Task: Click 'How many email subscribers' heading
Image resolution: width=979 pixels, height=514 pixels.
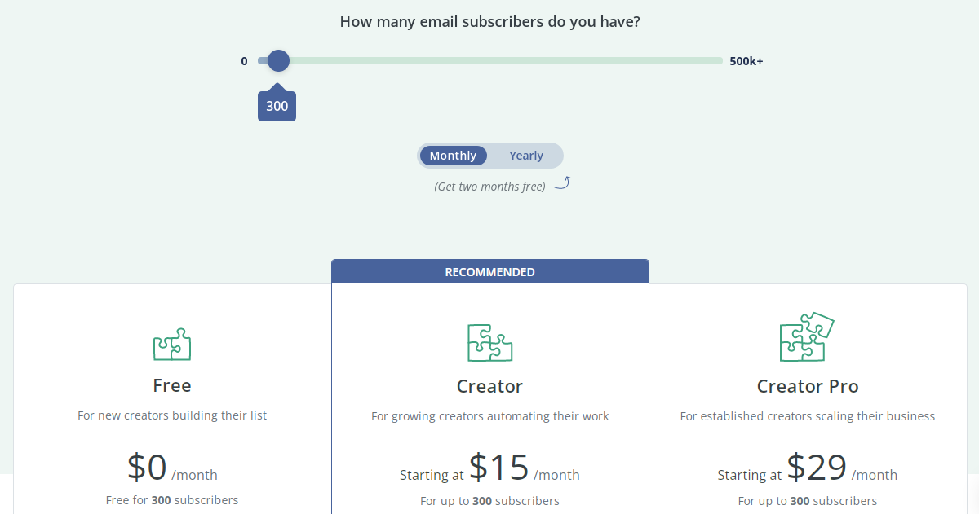Action: coord(489,22)
